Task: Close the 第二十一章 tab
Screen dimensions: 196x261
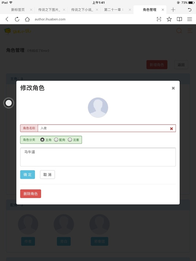Action: tap(130, 10)
